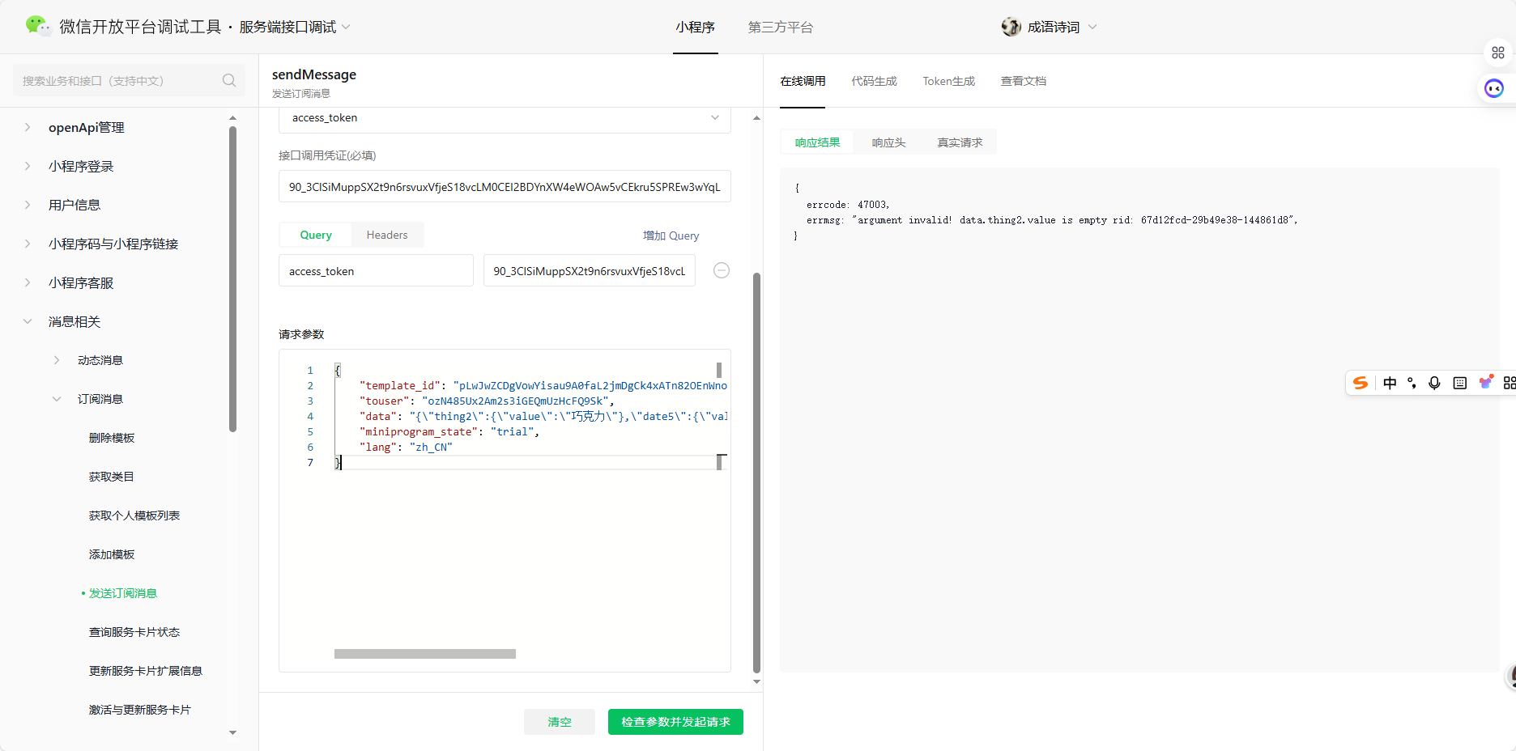Image resolution: width=1516 pixels, height=751 pixels.
Task: Click the sidebar vertical scrollbar thumb
Action: coord(232,279)
